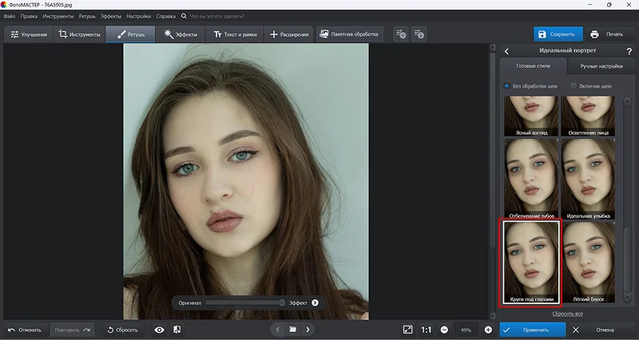The image size is (639, 340).
Task: Click the arrow next to Эффект
Action: pos(315,303)
